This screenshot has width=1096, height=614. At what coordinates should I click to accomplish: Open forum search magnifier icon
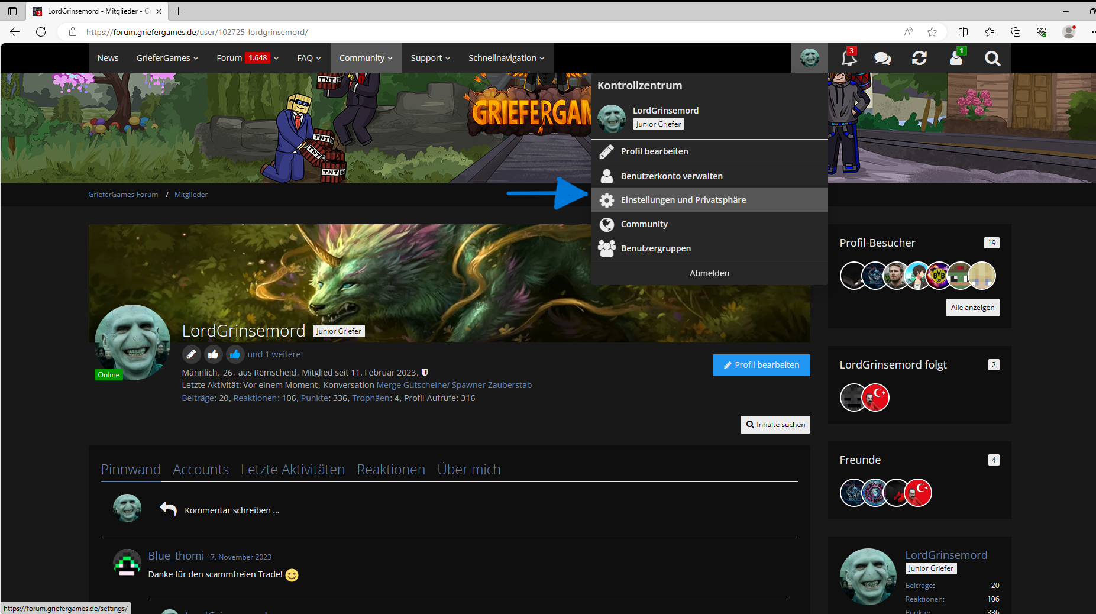point(992,58)
